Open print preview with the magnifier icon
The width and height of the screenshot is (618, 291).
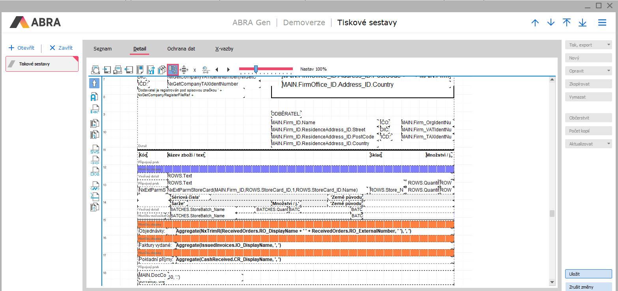[x=95, y=70]
